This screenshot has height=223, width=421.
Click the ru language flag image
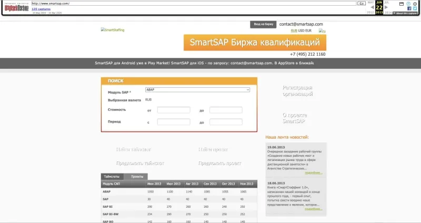pyautogui.click(x=322, y=31)
